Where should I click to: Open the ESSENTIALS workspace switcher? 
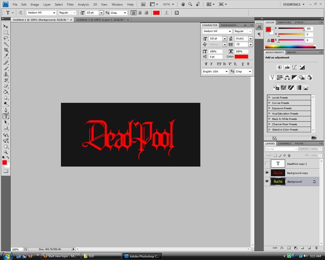point(294,4)
